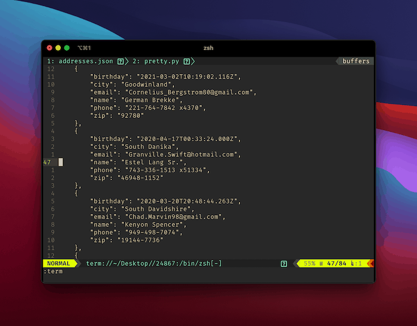Click the zip value 19144-7736
The height and width of the screenshot is (326, 417).
click(140, 240)
